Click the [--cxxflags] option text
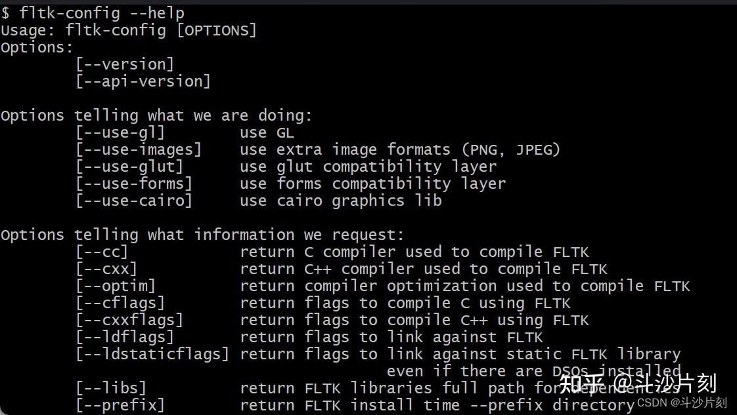 [129, 320]
